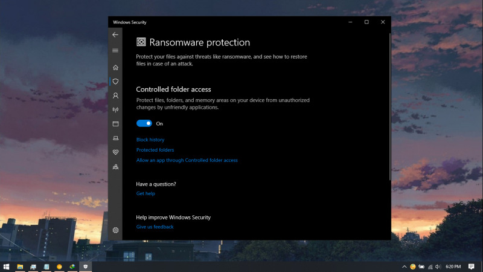
Task: Open Family options icon
Action: (x=115, y=167)
